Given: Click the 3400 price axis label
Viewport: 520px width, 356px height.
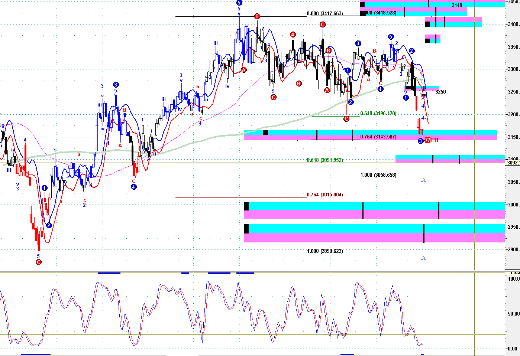Looking at the screenshot, I should pos(514,24).
